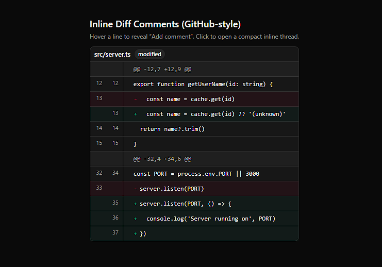Click new line number 37 in gutter
Image resolution: width=382 pixels, height=267 pixels.
pyautogui.click(x=115, y=232)
